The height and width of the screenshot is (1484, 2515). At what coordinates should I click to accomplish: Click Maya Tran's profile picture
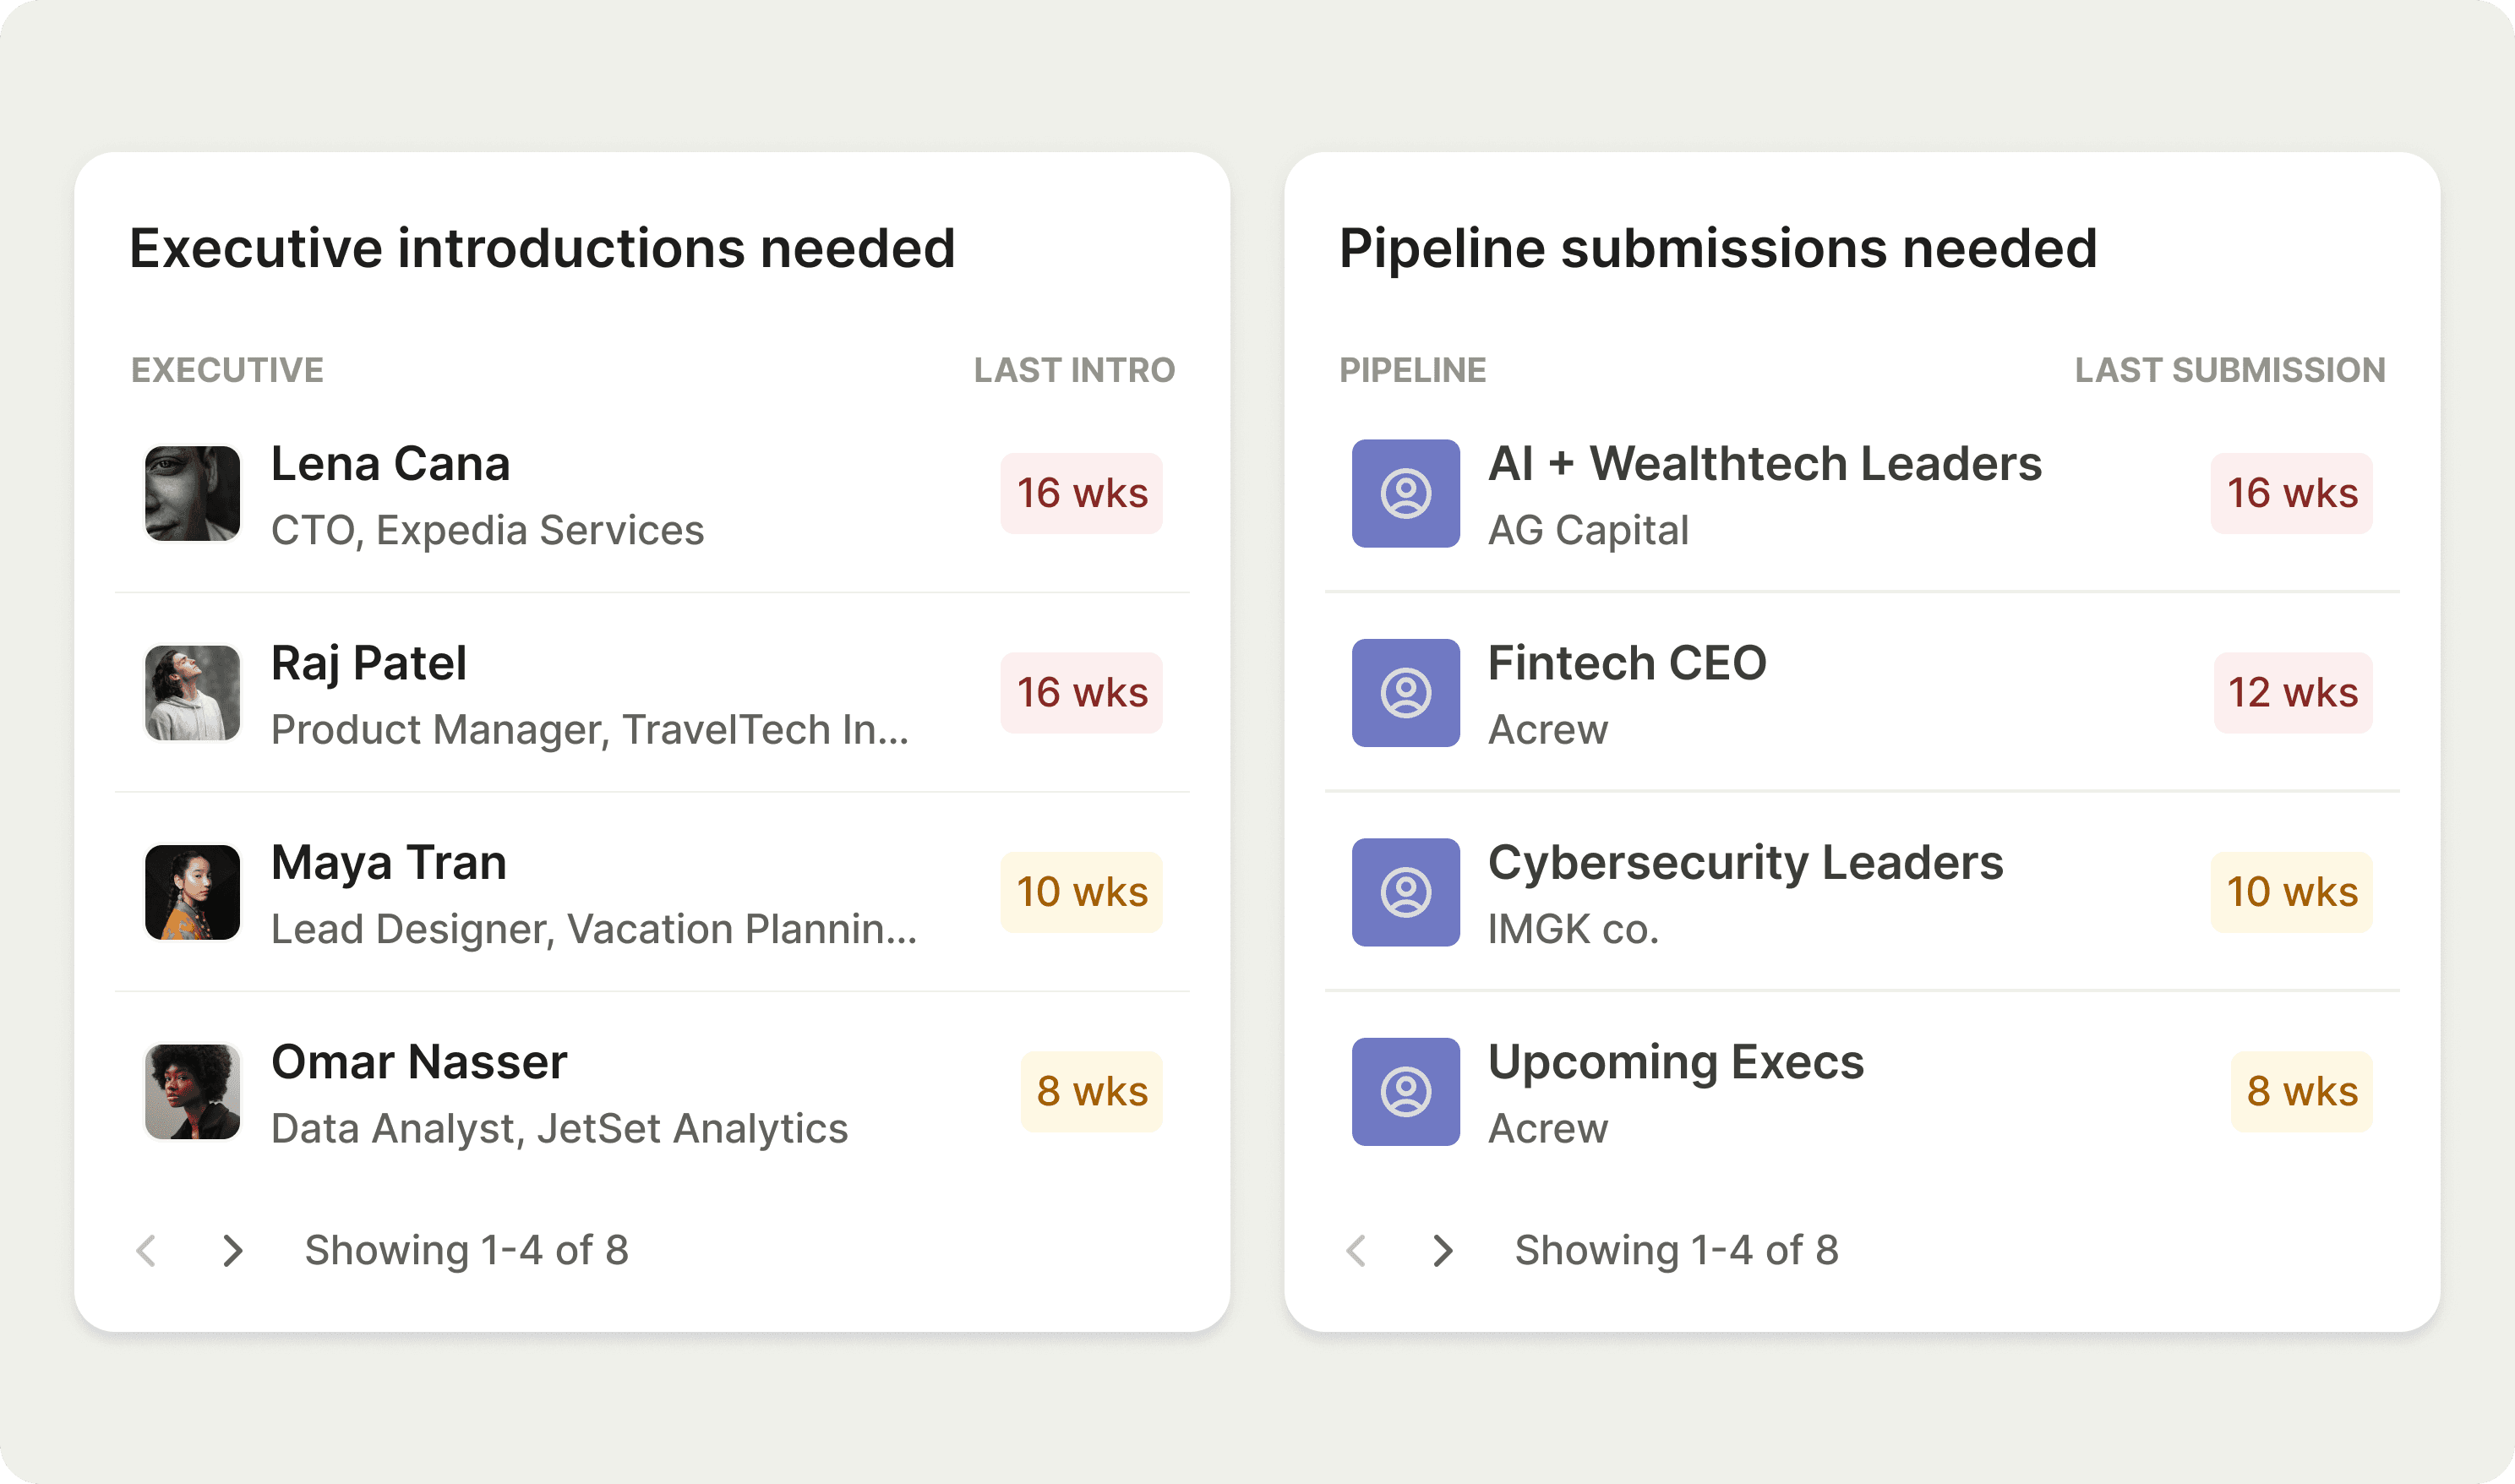192,892
